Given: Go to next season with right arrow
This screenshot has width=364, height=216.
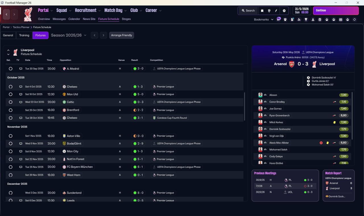Looking at the screenshot, I should (x=104, y=35).
